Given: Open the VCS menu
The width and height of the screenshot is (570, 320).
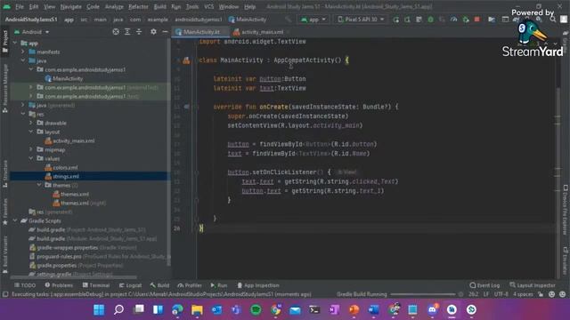Looking at the screenshot, I should point(209,6).
